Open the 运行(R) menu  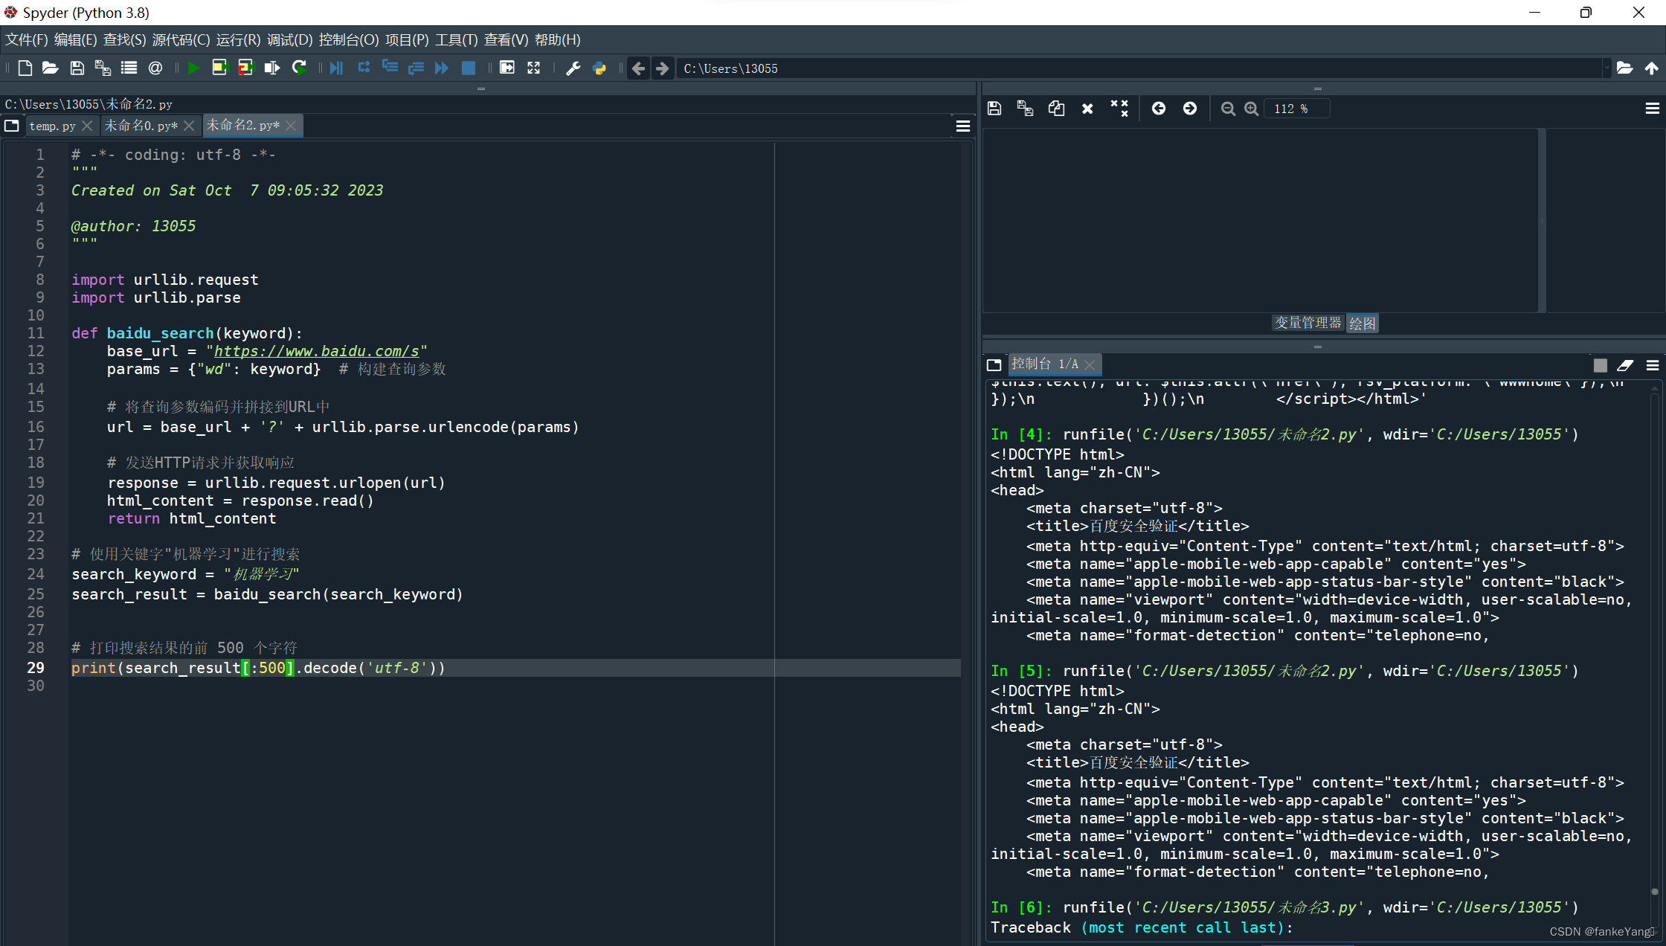(238, 40)
